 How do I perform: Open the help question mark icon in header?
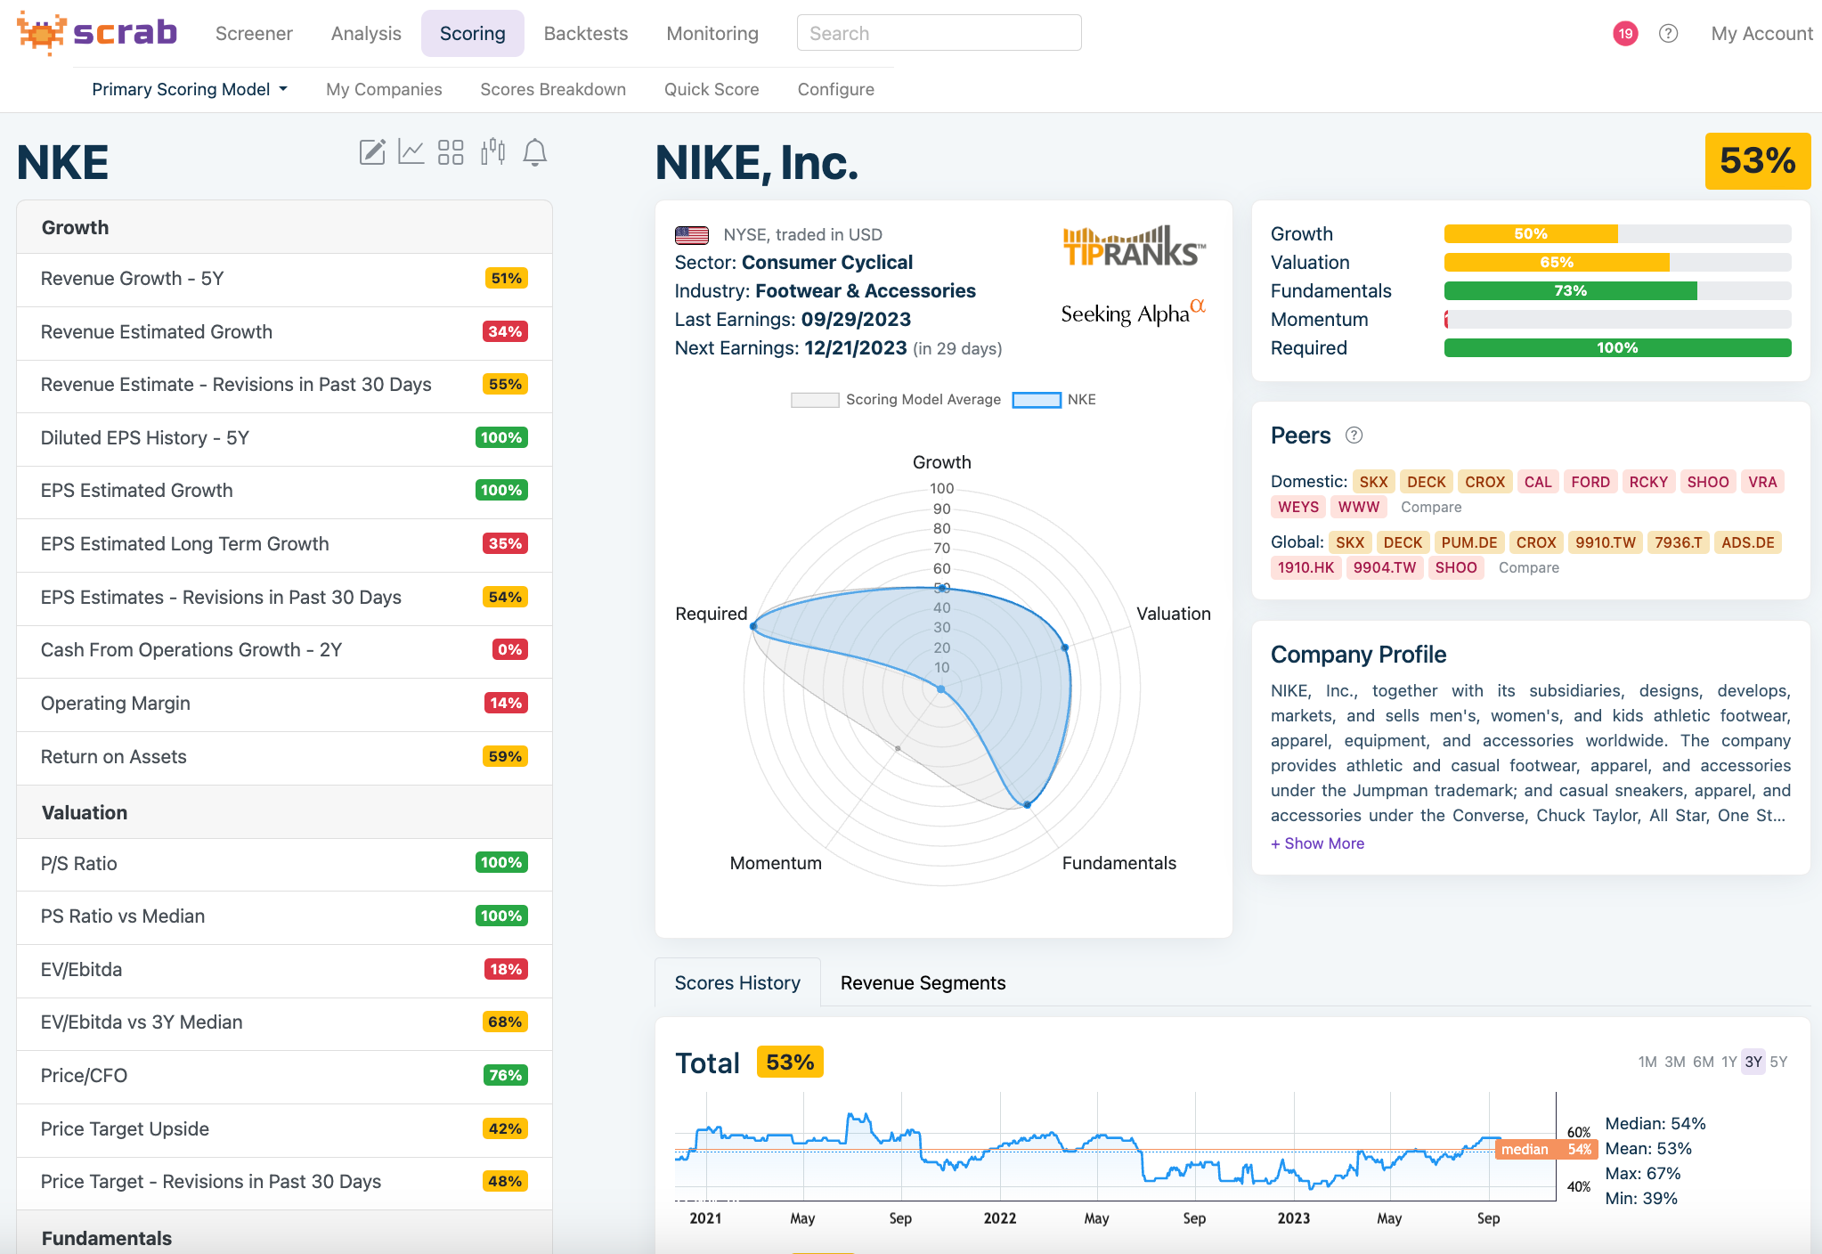tap(1669, 34)
